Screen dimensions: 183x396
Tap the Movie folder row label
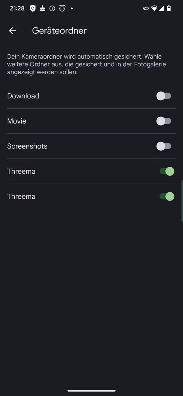(17, 121)
